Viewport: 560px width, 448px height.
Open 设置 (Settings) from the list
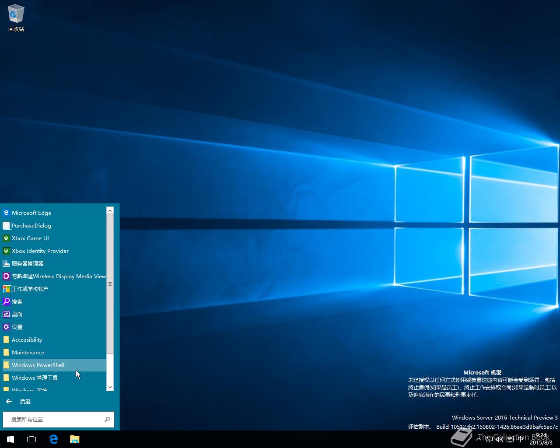pos(53,327)
